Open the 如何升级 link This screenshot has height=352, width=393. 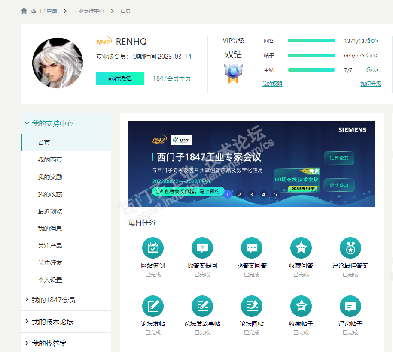pyautogui.click(x=371, y=84)
